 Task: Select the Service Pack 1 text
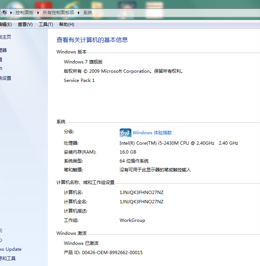79,81
